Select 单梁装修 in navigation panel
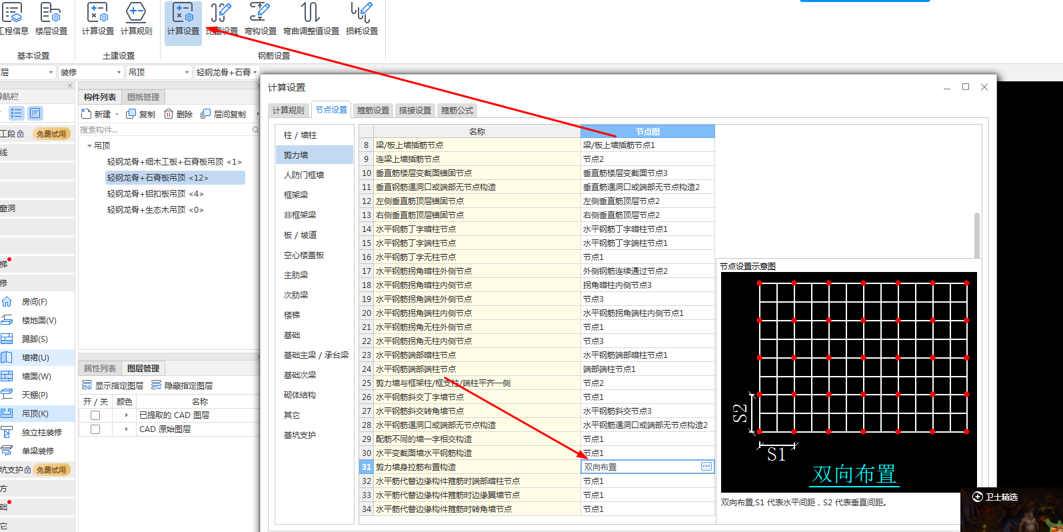The height and width of the screenshot is (532, 1063). click(37, 451)
